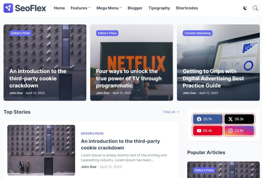262x178 pixels.
Task: Open Editor's Picks tag on cookie crackdown card
Action: [21, 33]
